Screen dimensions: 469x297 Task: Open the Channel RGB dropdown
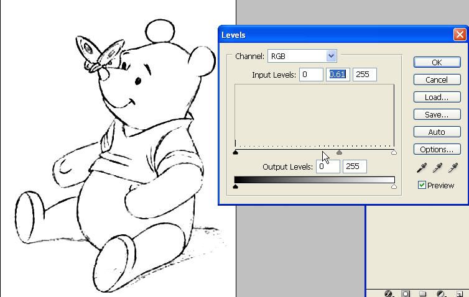tap(302, 56)
